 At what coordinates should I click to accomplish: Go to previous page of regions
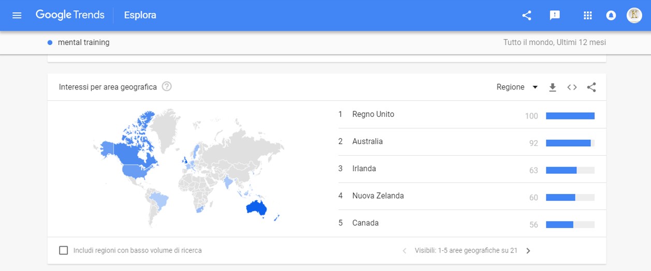click(405, 251)
